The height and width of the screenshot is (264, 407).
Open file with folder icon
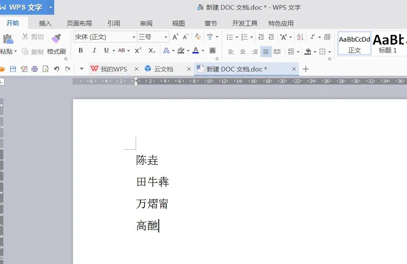coord(2,69)
